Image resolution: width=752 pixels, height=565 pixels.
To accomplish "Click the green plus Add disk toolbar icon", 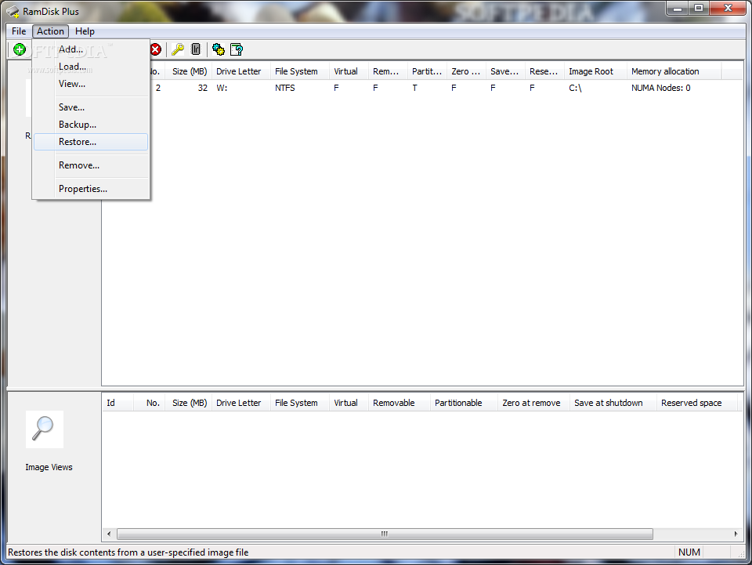I will (x=20, y=49).
